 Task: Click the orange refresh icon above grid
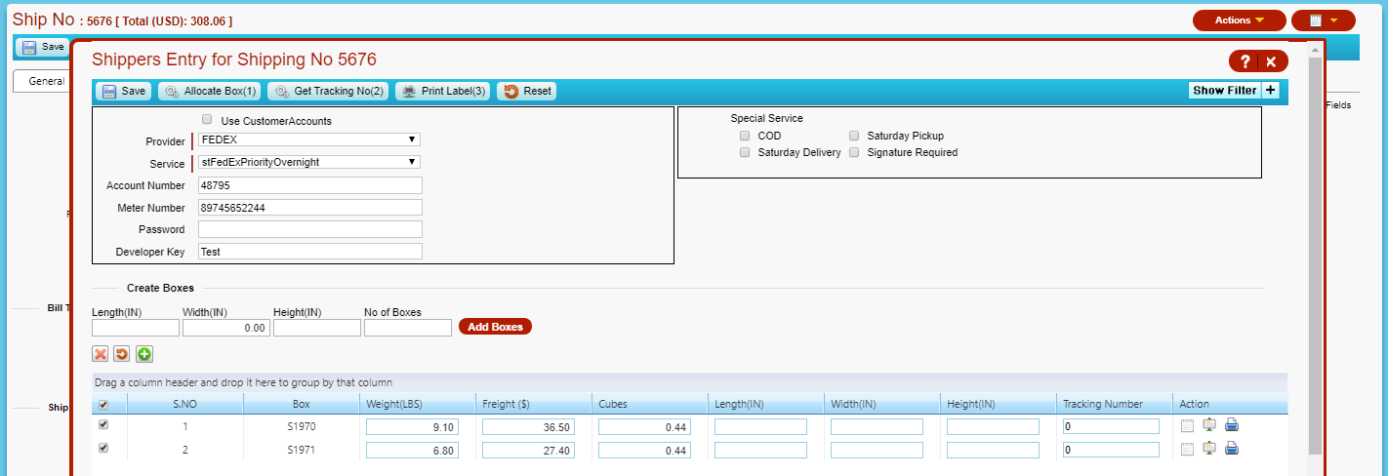(122, 354)
